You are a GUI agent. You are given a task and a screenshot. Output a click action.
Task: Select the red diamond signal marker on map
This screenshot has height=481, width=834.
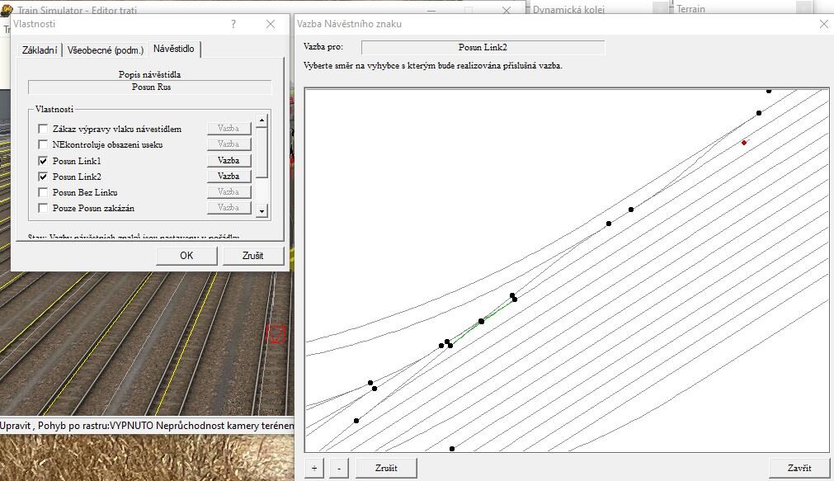(x=744, y=142)
